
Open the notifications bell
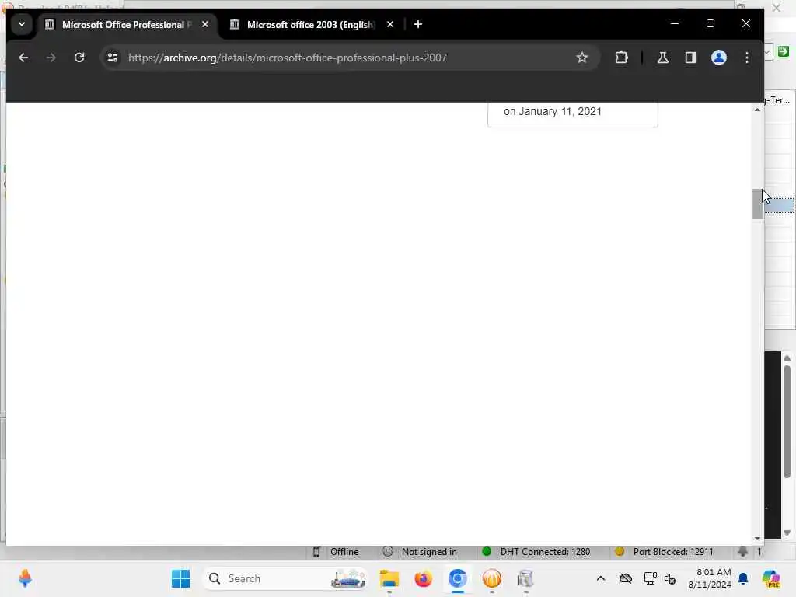pos(742,578)
